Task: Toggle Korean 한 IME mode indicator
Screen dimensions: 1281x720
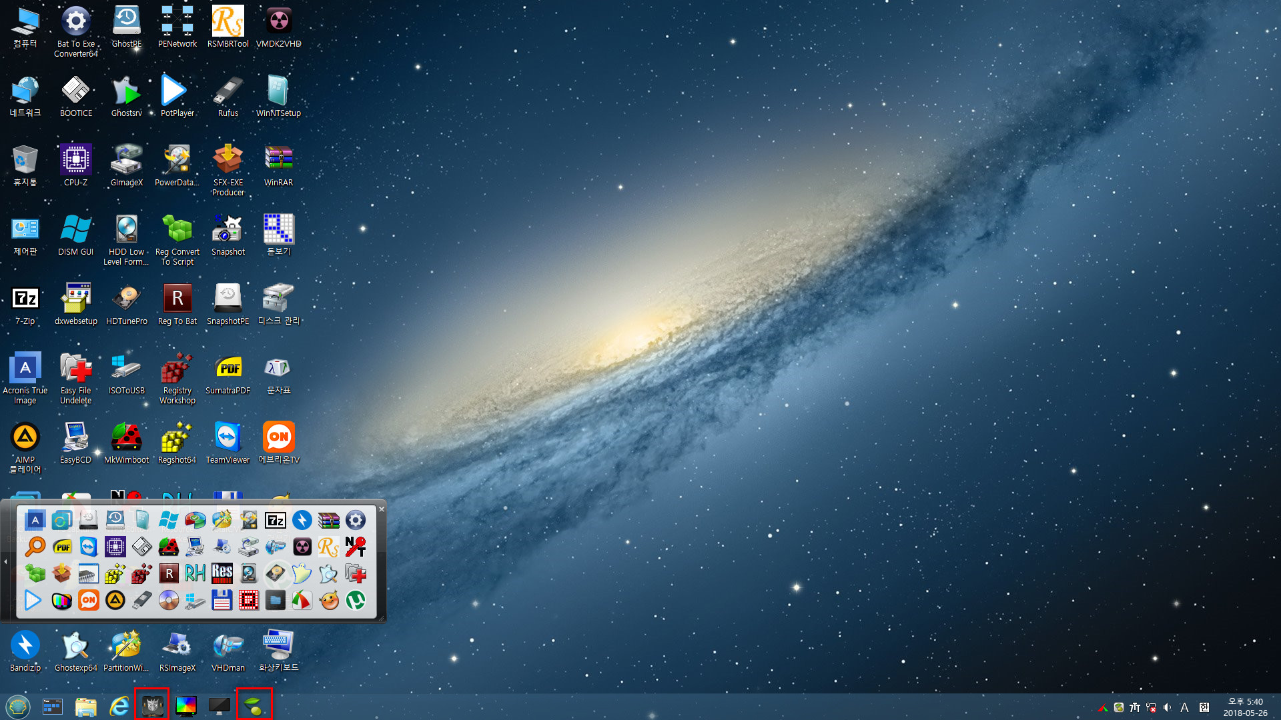Action: point(1204,707)
